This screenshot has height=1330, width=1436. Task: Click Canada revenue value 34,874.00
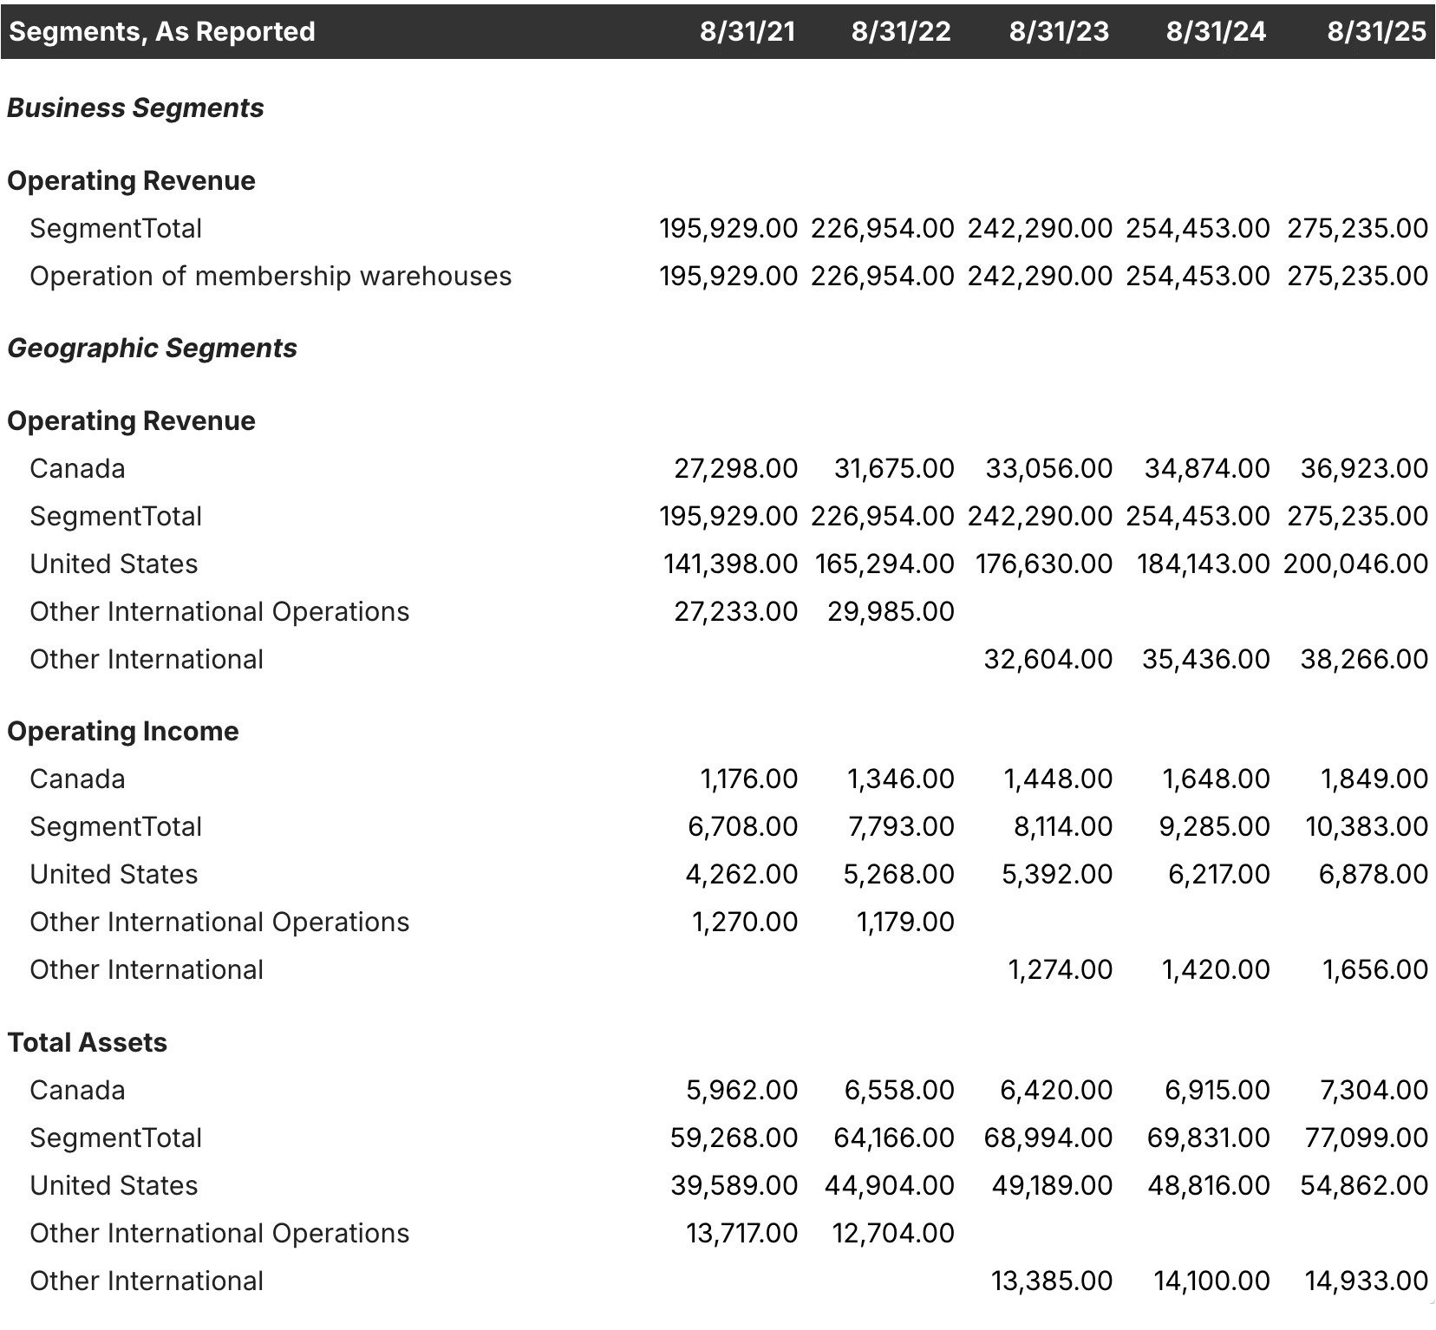1207,469
